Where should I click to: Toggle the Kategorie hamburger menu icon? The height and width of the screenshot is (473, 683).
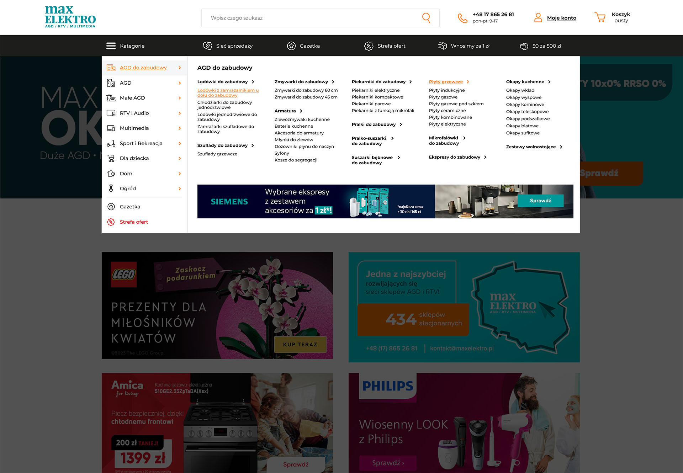[111, 46]
